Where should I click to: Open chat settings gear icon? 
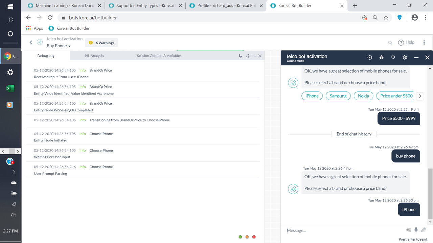click(x=405, y=58)
